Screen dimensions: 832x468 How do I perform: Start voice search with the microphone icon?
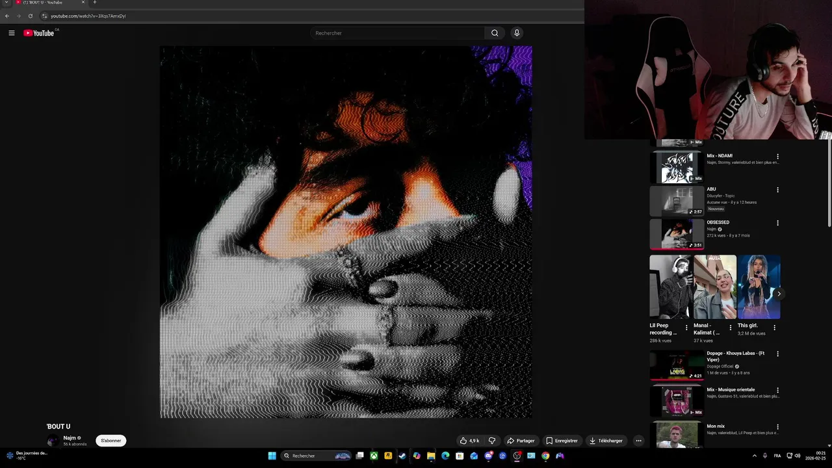(517, 33)
